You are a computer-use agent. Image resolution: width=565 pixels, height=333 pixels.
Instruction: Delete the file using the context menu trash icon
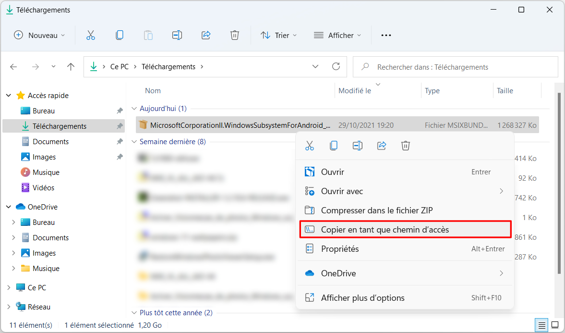pos(405,146)
